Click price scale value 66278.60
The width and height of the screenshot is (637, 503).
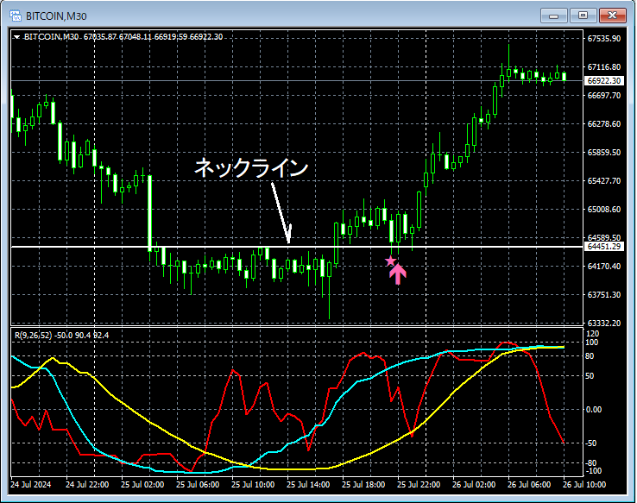pos(604,124)
